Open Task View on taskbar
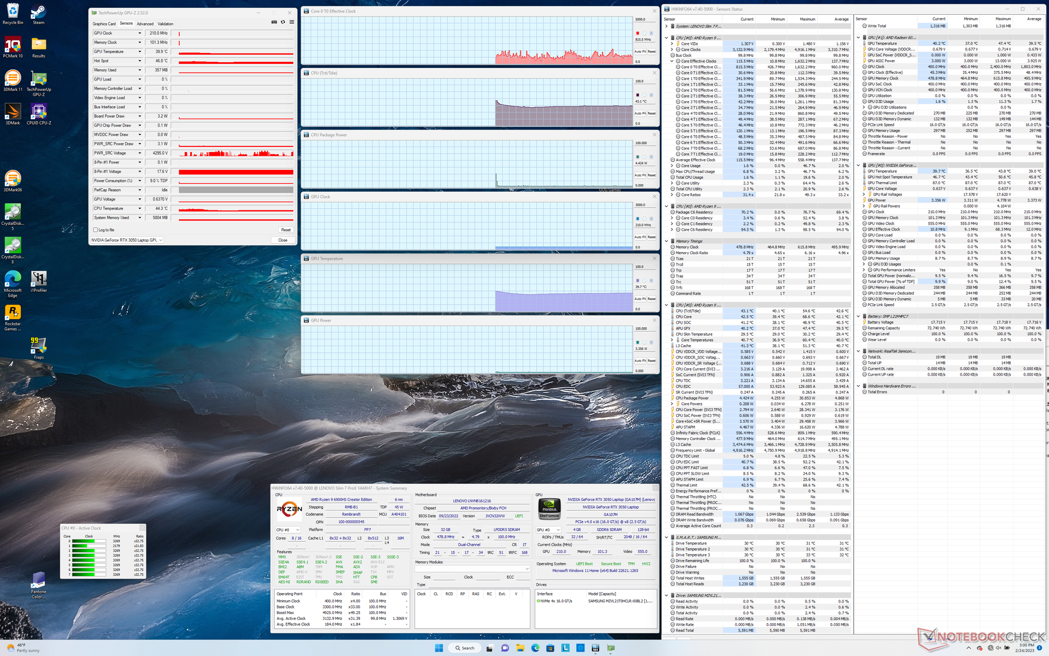 (490, 648)
